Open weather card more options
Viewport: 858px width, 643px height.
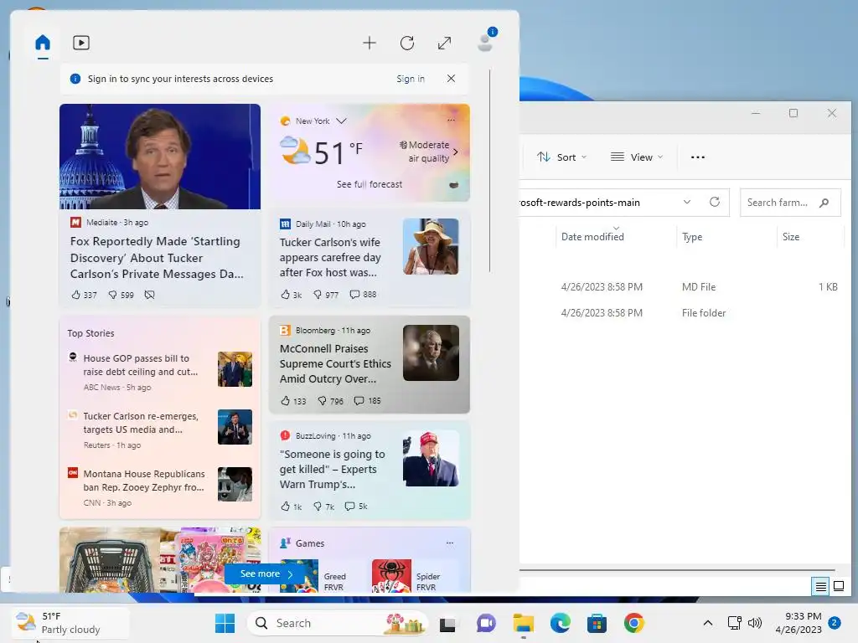(x=451, y=121)
